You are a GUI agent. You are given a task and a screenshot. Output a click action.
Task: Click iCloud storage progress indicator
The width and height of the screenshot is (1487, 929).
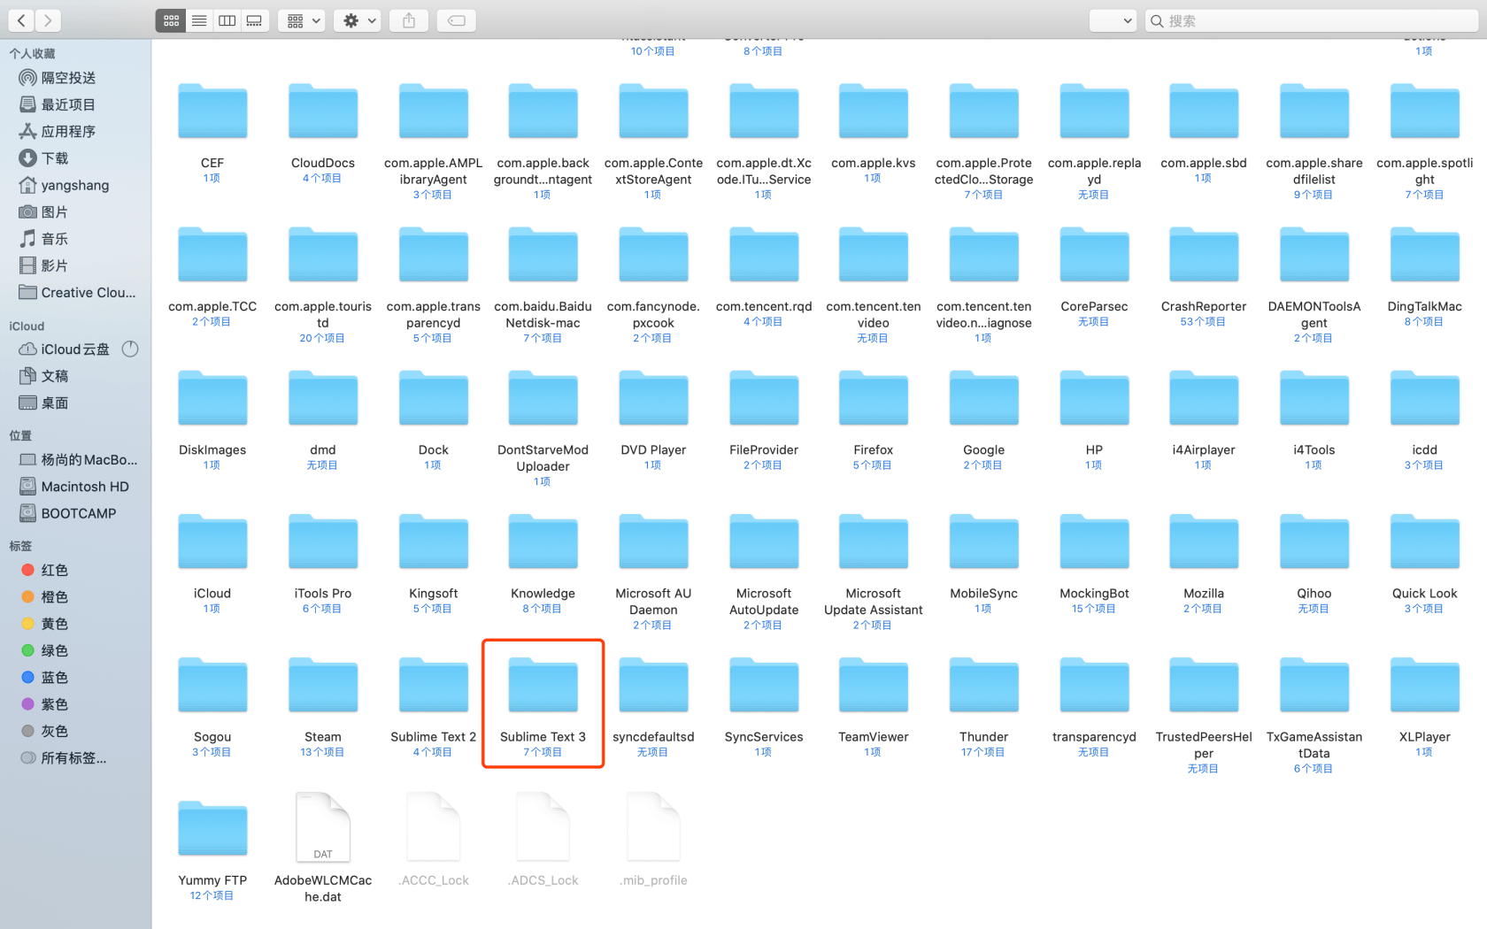(x=130, y=349)
